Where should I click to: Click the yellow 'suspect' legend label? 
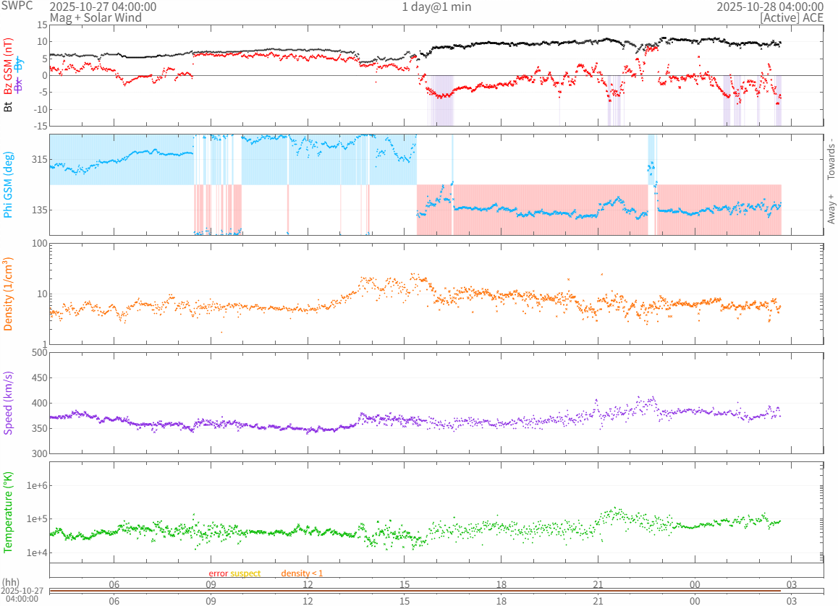point(246,573)
